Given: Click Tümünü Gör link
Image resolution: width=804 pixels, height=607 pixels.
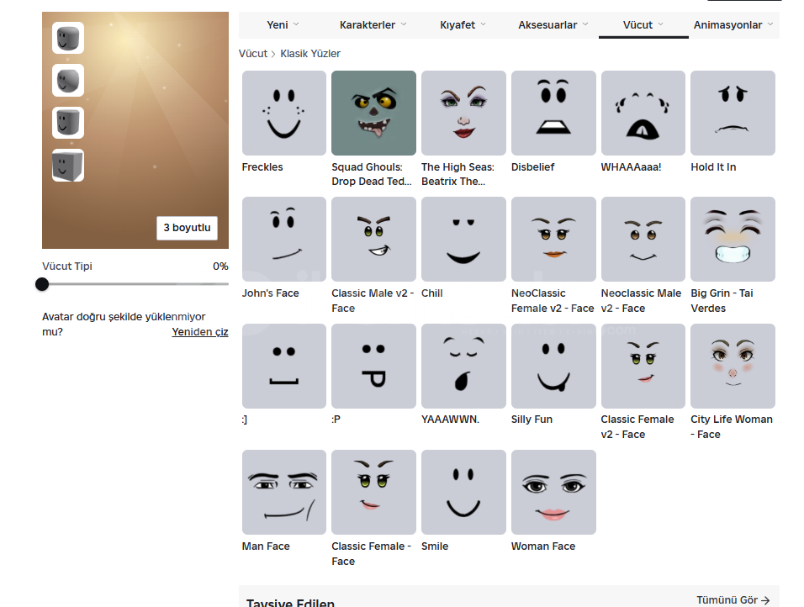Looking at the screenshot, I should [x=733, y=600].
